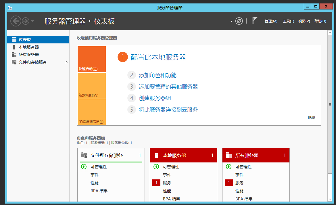Click the red services alert badge under 所有服务器
Viewport: 336px width, 205px height.
coord(229,183)
